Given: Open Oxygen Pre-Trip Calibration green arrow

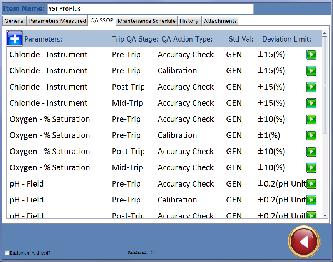Looking at the screenshot, I should point(311,135).
